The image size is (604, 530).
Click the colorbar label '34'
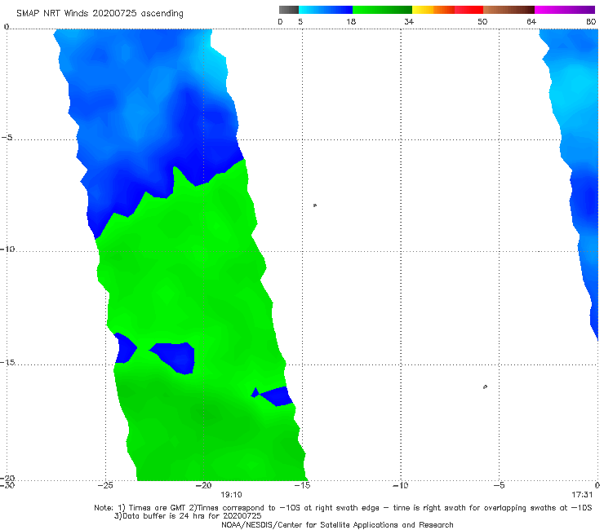point(409,21)
